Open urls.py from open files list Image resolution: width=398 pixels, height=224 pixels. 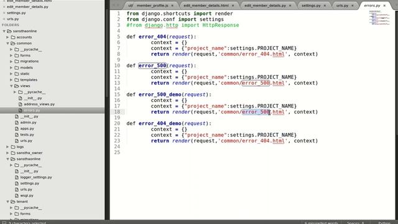click(12, 19)
